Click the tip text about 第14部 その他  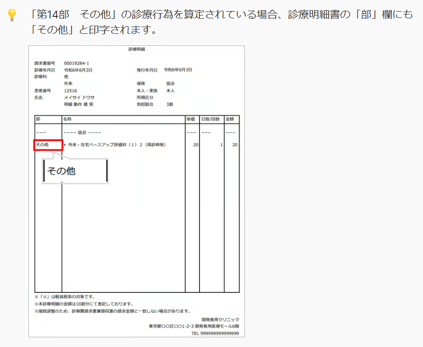pos(221,22)
